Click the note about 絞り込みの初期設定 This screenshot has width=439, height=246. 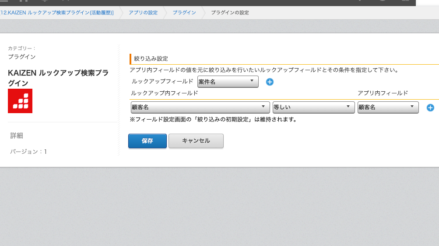pyautogui.click(x=213, y=119)
